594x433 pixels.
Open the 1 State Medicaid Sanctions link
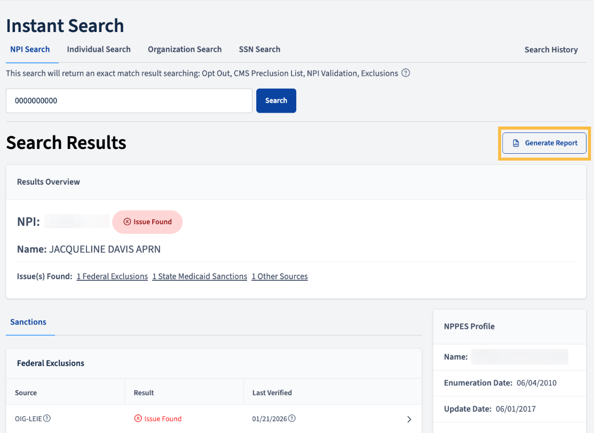click(x=200, y=277)
